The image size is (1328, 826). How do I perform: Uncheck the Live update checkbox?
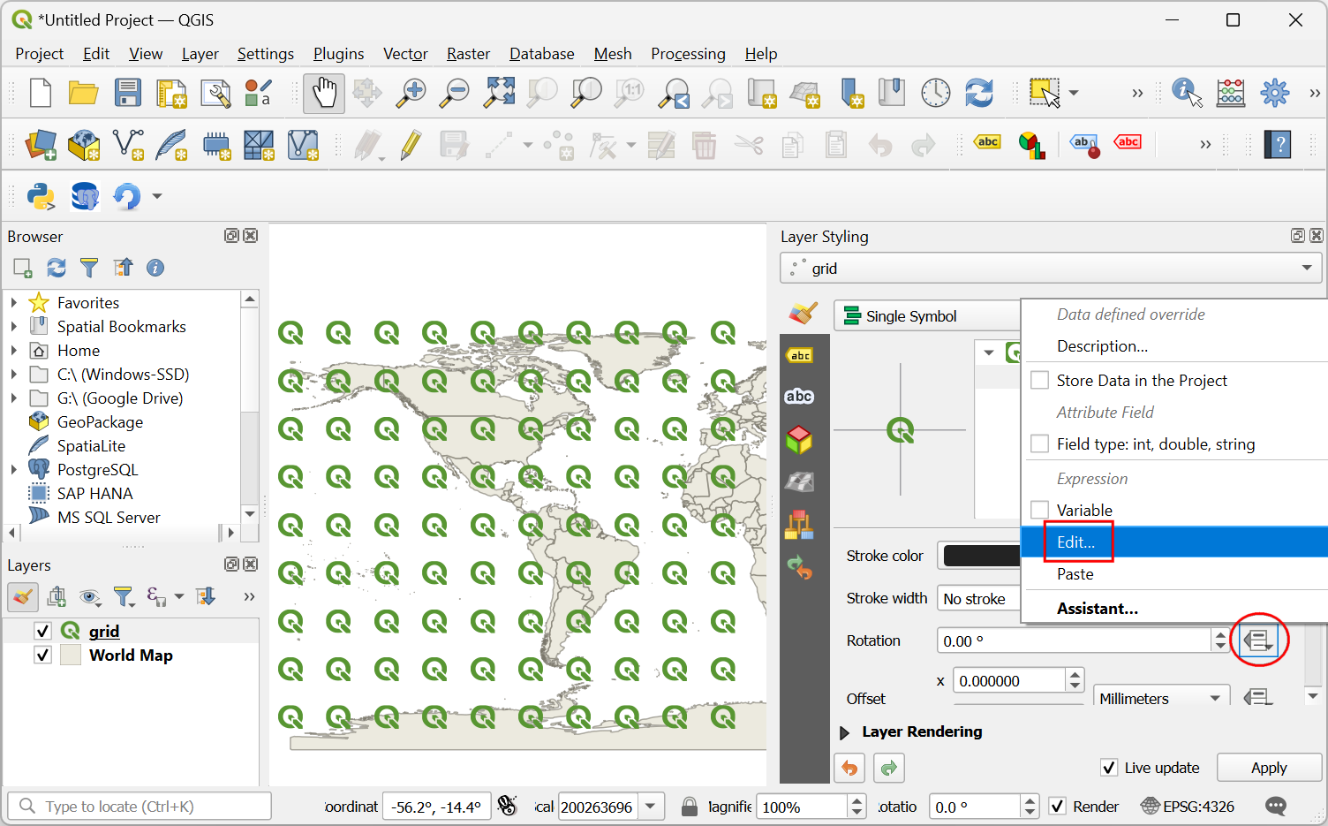click(x=1109, y=768)
